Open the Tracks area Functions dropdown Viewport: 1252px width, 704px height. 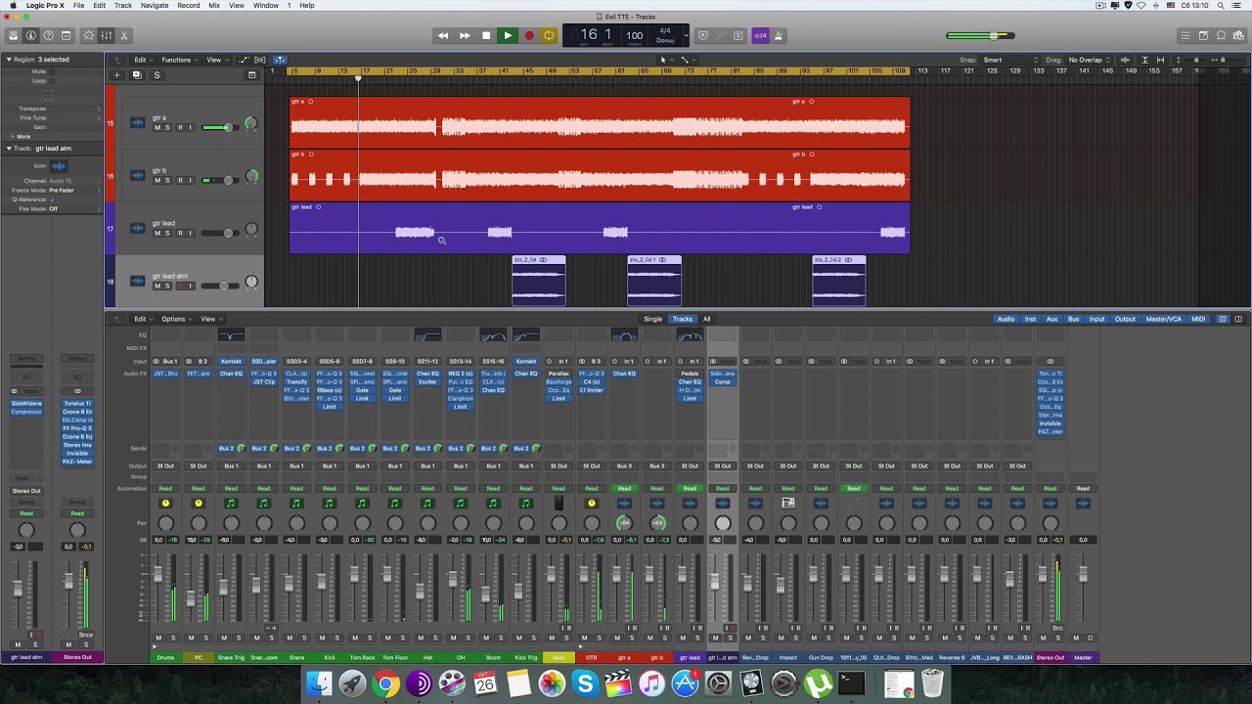[x=179, y=60]
